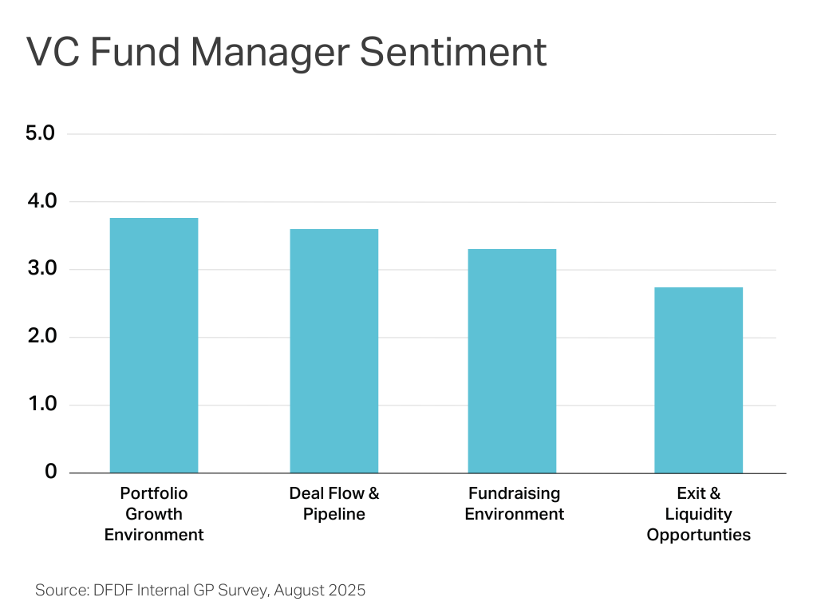This screenshot has height=613, width=817.
Task: Select the 0 value on the y-axis
Action: [x=50, y=472]
